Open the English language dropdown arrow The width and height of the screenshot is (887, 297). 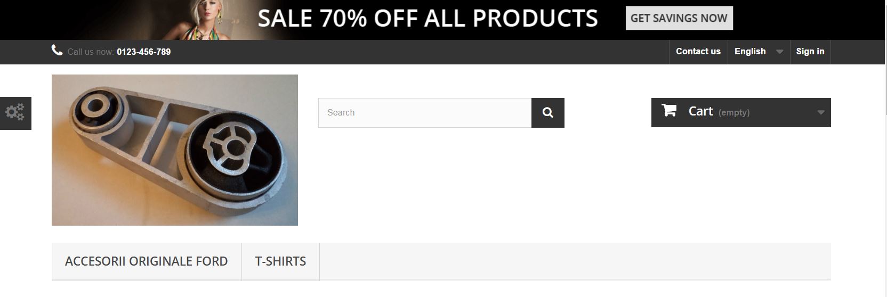click(x=779, y=52)
